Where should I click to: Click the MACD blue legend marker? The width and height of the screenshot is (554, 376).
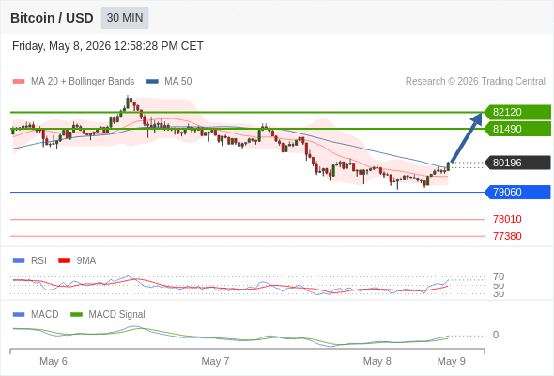(x=19, y=315)
